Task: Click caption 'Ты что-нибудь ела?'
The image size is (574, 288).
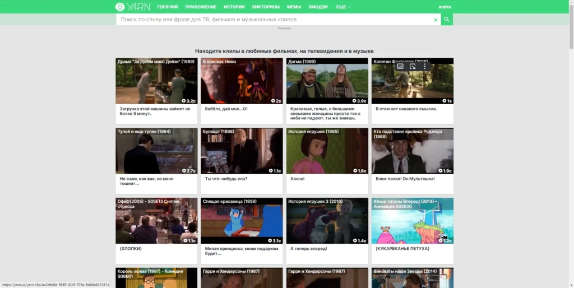Action: click(226, 179)
